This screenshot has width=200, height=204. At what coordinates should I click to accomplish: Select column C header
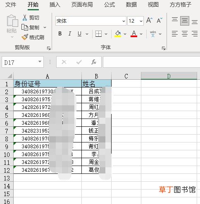[x=126, y=76]
